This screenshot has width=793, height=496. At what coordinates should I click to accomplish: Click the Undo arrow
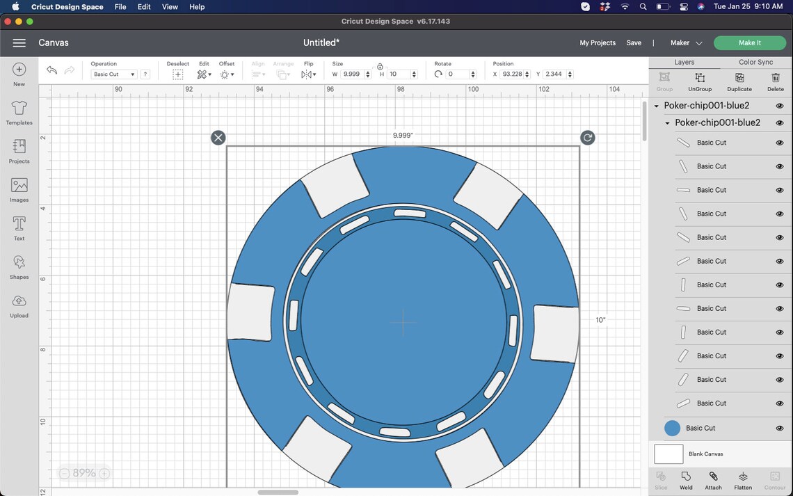tap(51, 70)
